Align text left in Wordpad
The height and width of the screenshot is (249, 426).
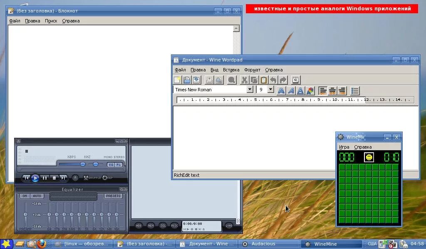click(x=322, y=90)
